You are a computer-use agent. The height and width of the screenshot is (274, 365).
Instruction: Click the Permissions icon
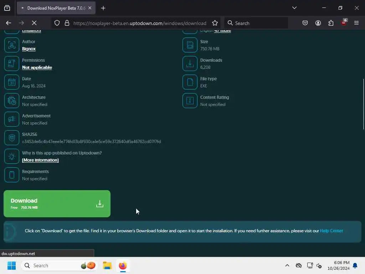tap(12, 64)
